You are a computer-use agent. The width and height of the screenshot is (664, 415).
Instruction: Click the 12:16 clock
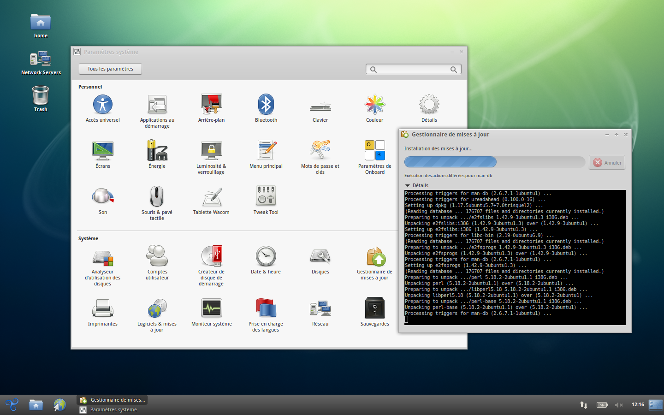[x=638, y=404]
